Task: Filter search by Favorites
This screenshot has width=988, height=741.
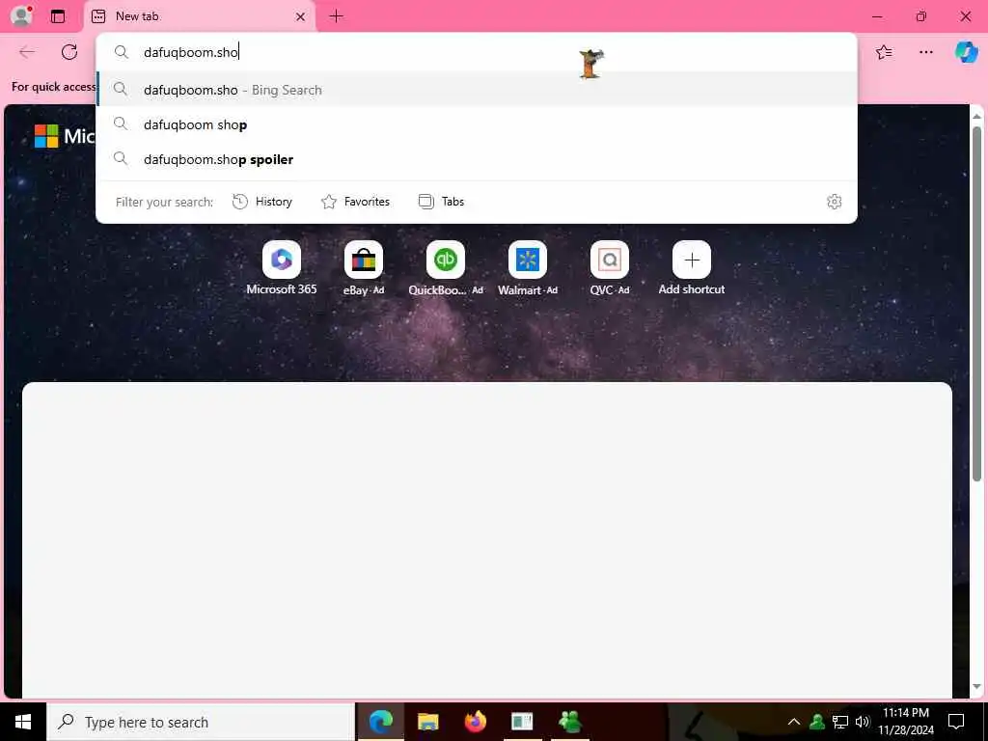Action: pos(355,202)
